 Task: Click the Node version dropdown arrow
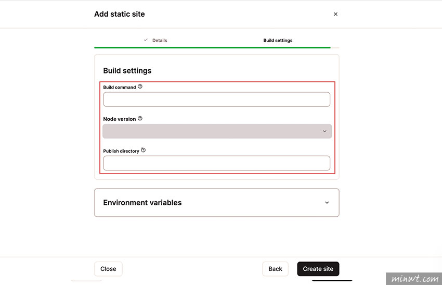tap(324, 131)
